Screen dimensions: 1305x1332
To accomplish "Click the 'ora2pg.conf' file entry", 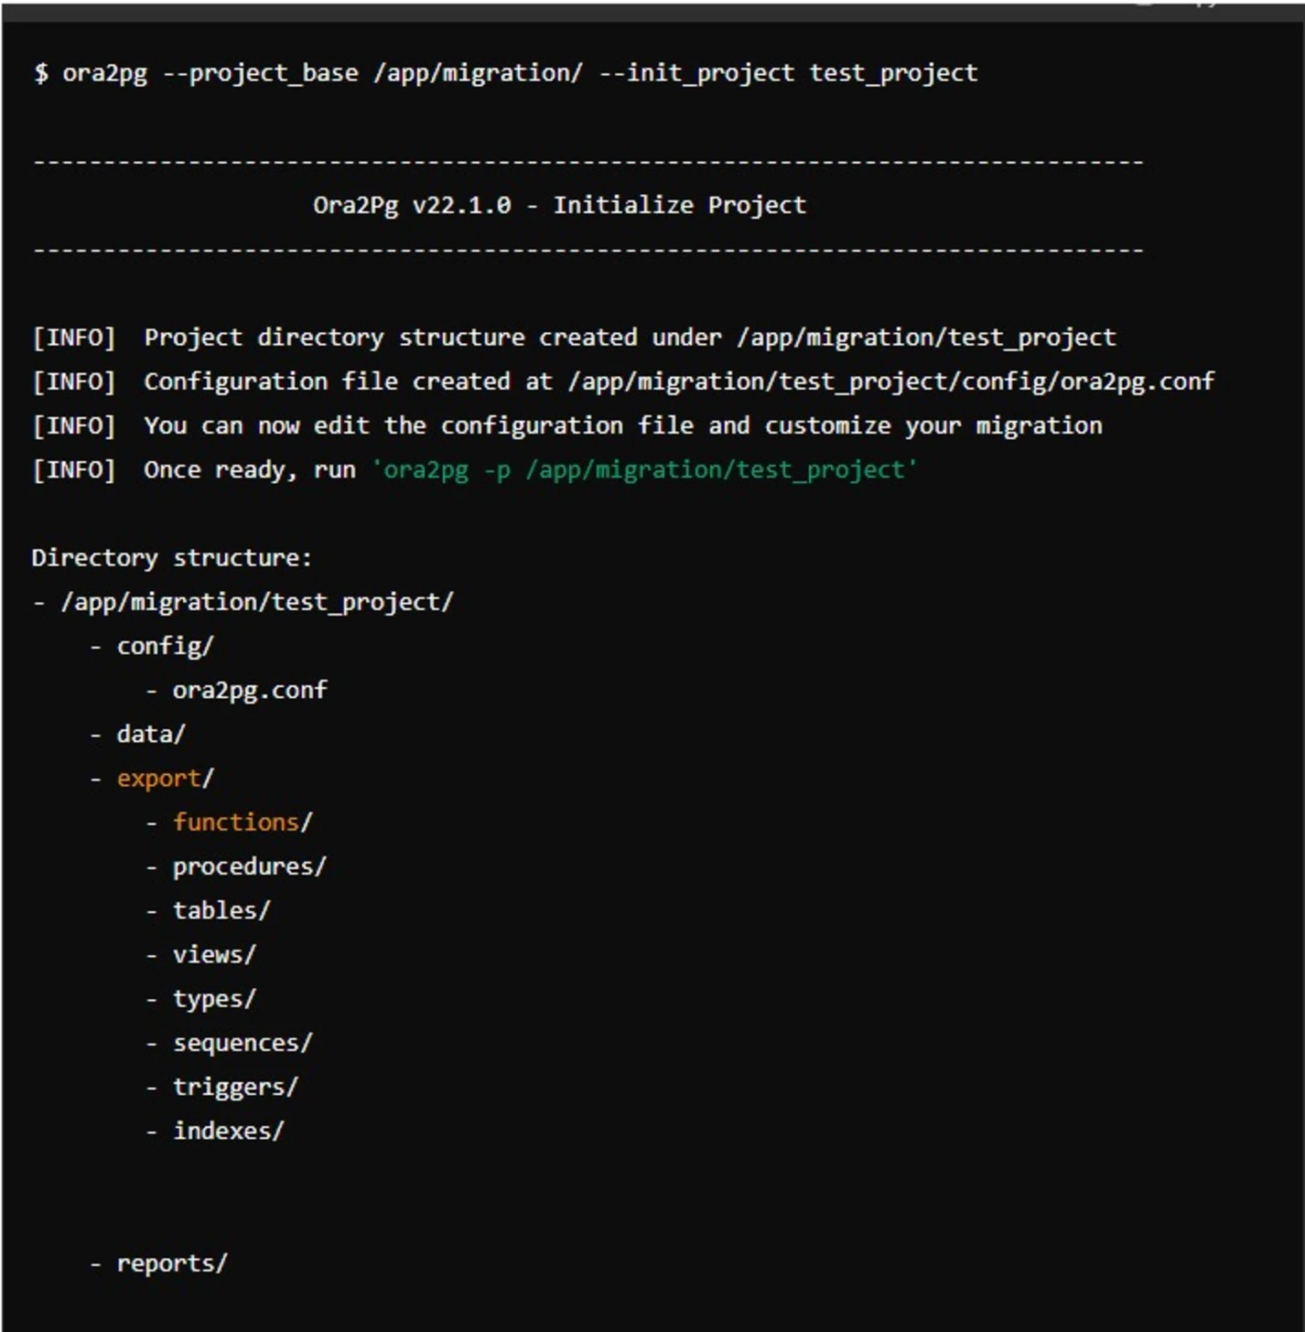I will pos(250,689).
